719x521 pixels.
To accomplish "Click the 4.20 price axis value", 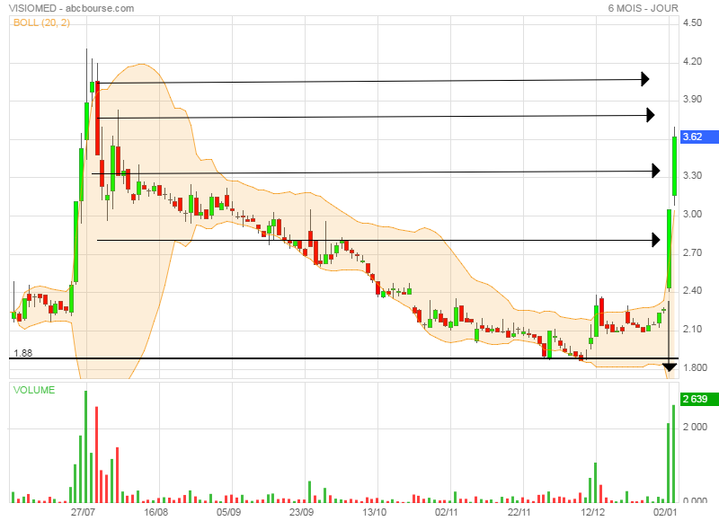I will [692, 61].
